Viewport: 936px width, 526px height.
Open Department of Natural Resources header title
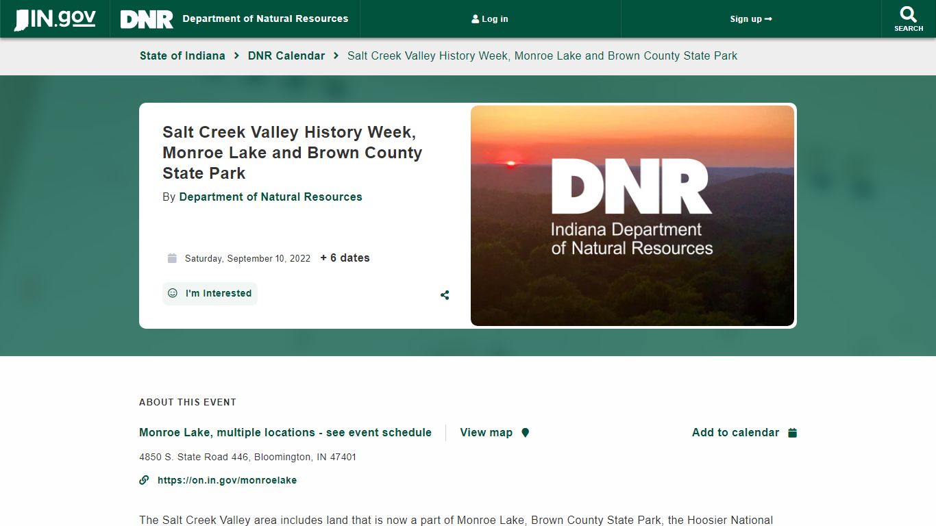[x=265, y=19]
